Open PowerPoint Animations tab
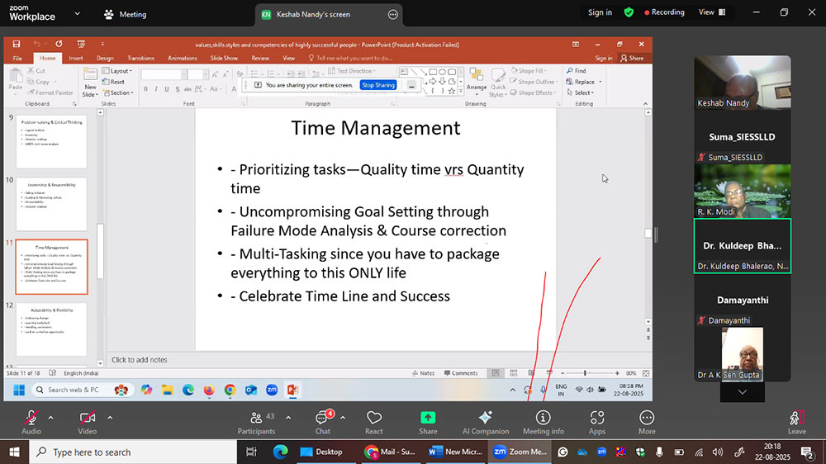The image size is (826, 464). [183, 59]
